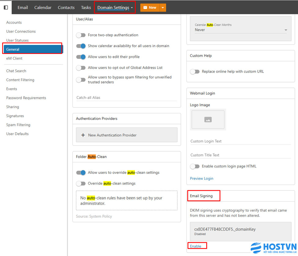Click the Custom Login Text field

[x=241, y=141]
